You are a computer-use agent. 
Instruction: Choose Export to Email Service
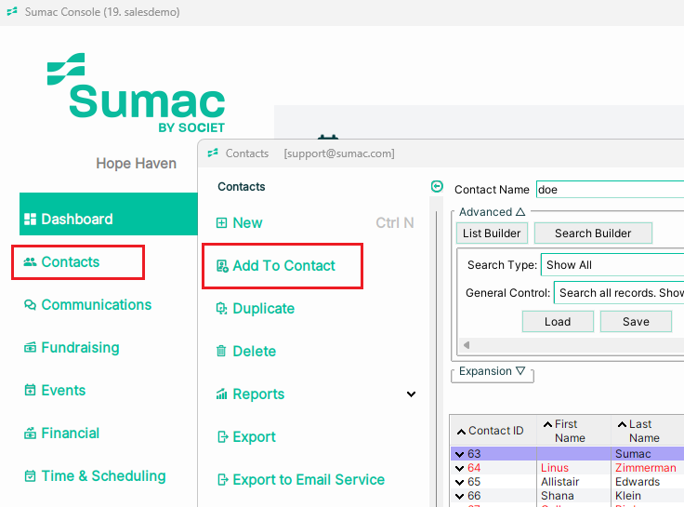tap(309, 479)
